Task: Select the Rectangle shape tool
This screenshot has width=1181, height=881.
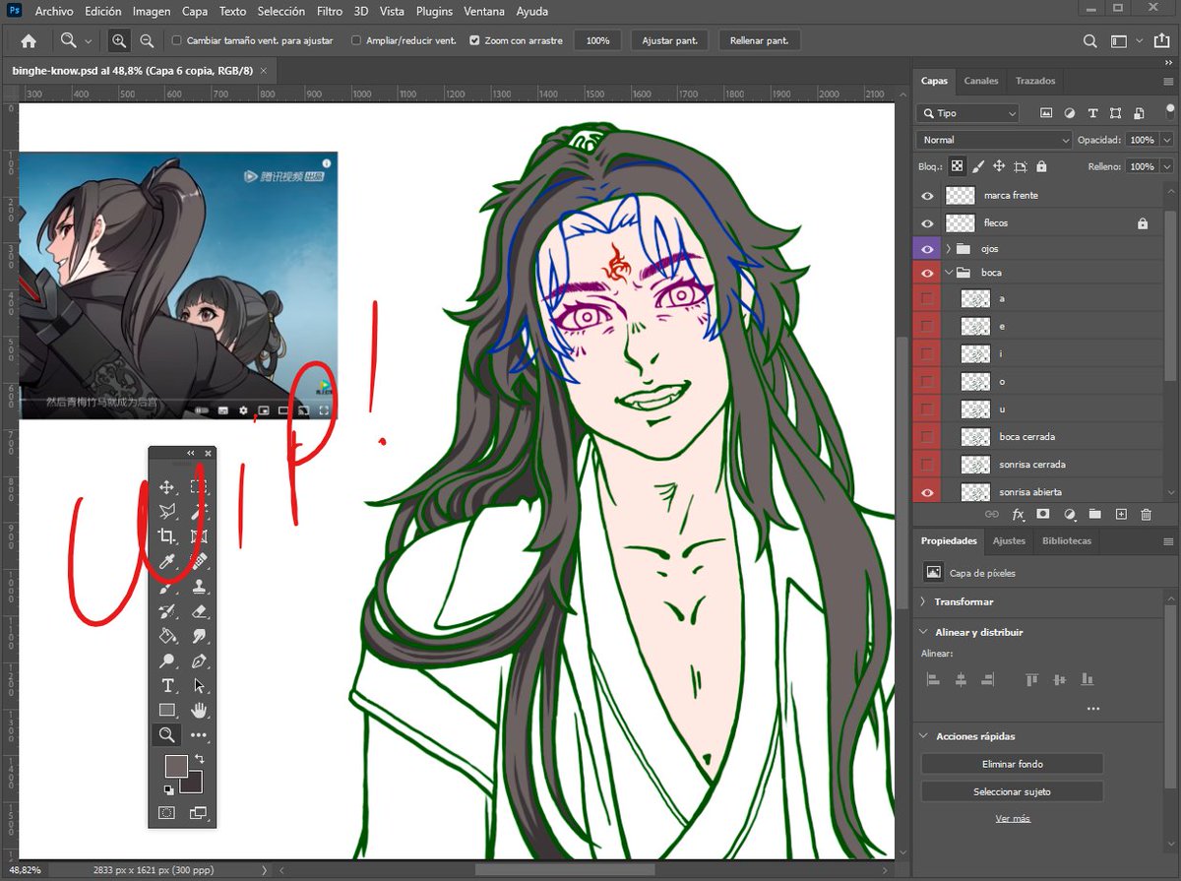Action: pyautogui.click(x=167, y=710)
